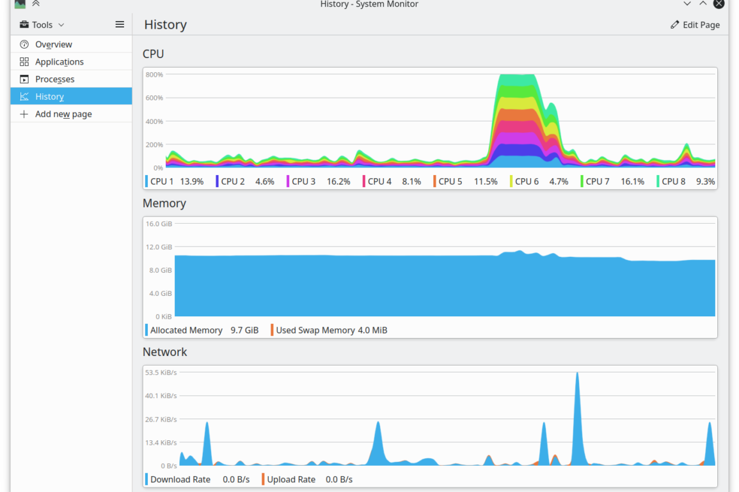Image resolution: width=739 pixels, height=492 pixels.
Task: Switch to the Processes page
Action: tap(55, 79)
